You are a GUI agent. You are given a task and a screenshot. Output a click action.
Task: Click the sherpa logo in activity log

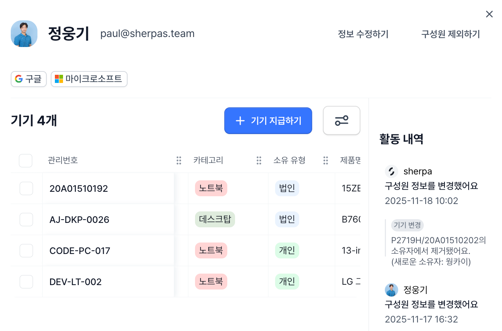click(392, 171)
